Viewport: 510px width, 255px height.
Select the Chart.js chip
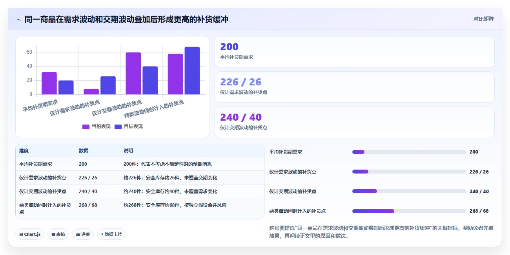(30, 234)
